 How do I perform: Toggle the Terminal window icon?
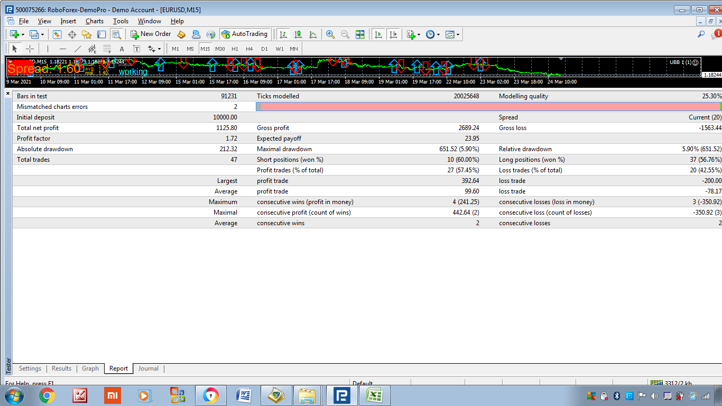pyautogui.click(x=101, y=34)
